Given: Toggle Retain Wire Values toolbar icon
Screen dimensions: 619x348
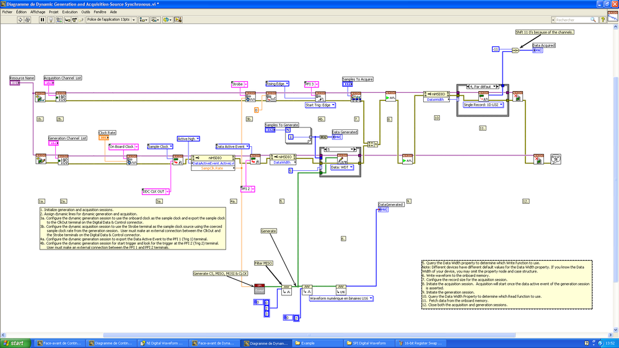Looking at the screenshot, I should [59, 20].
